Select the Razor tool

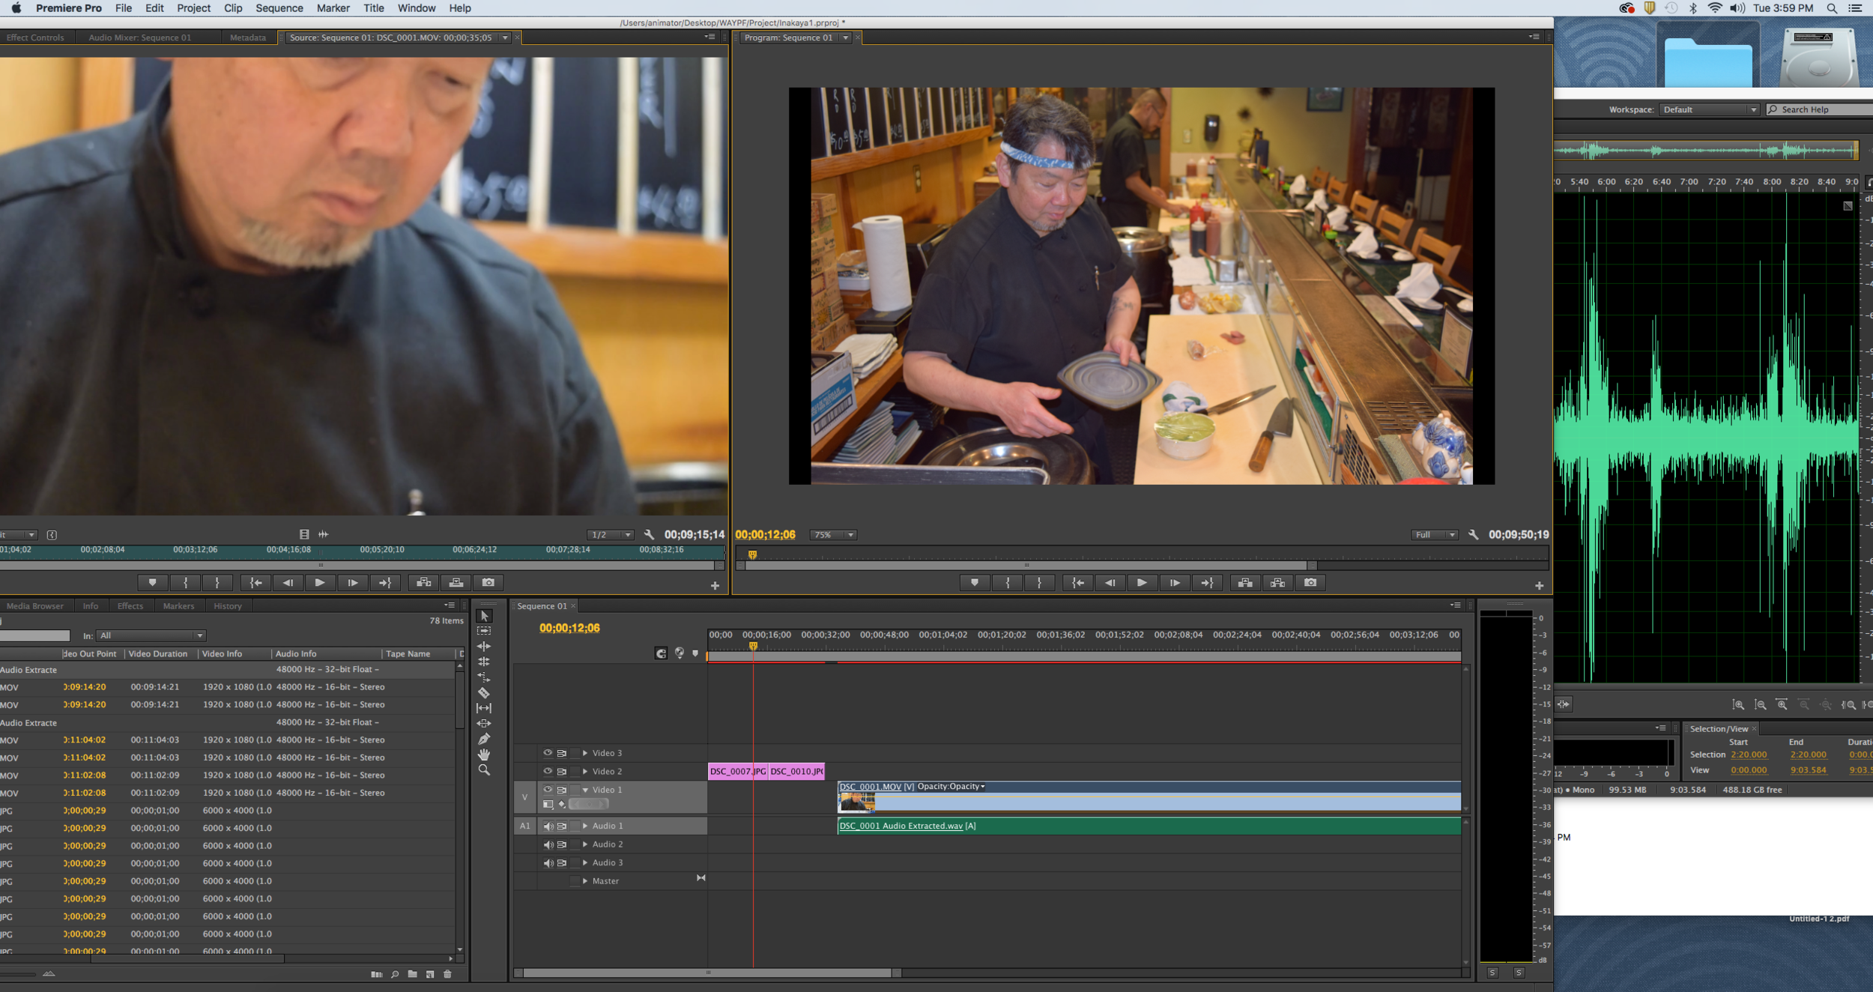[484, 692]
